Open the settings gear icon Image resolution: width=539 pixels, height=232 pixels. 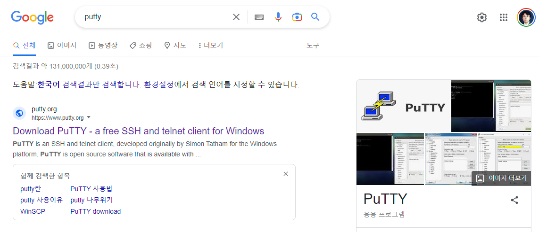pos(482,17)
